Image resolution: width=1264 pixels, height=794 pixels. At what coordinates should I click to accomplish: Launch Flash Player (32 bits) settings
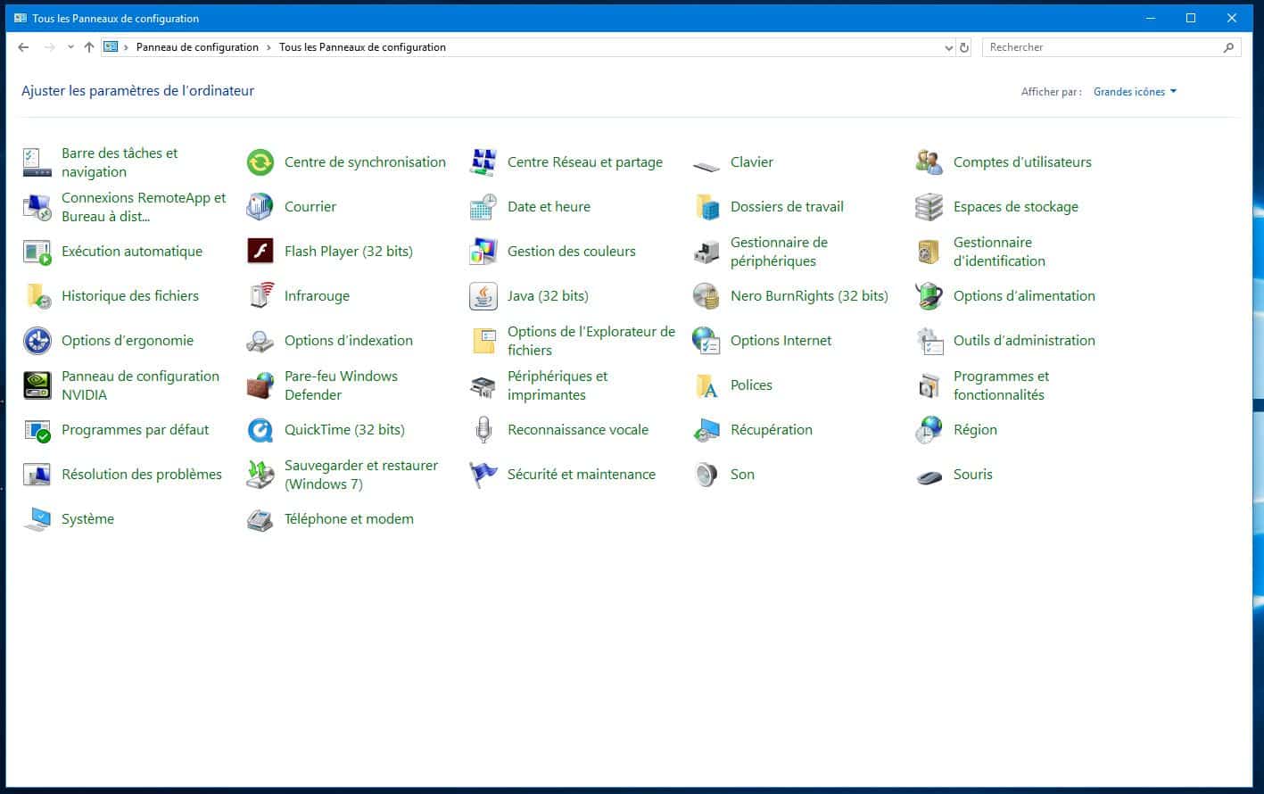[348, 251]
